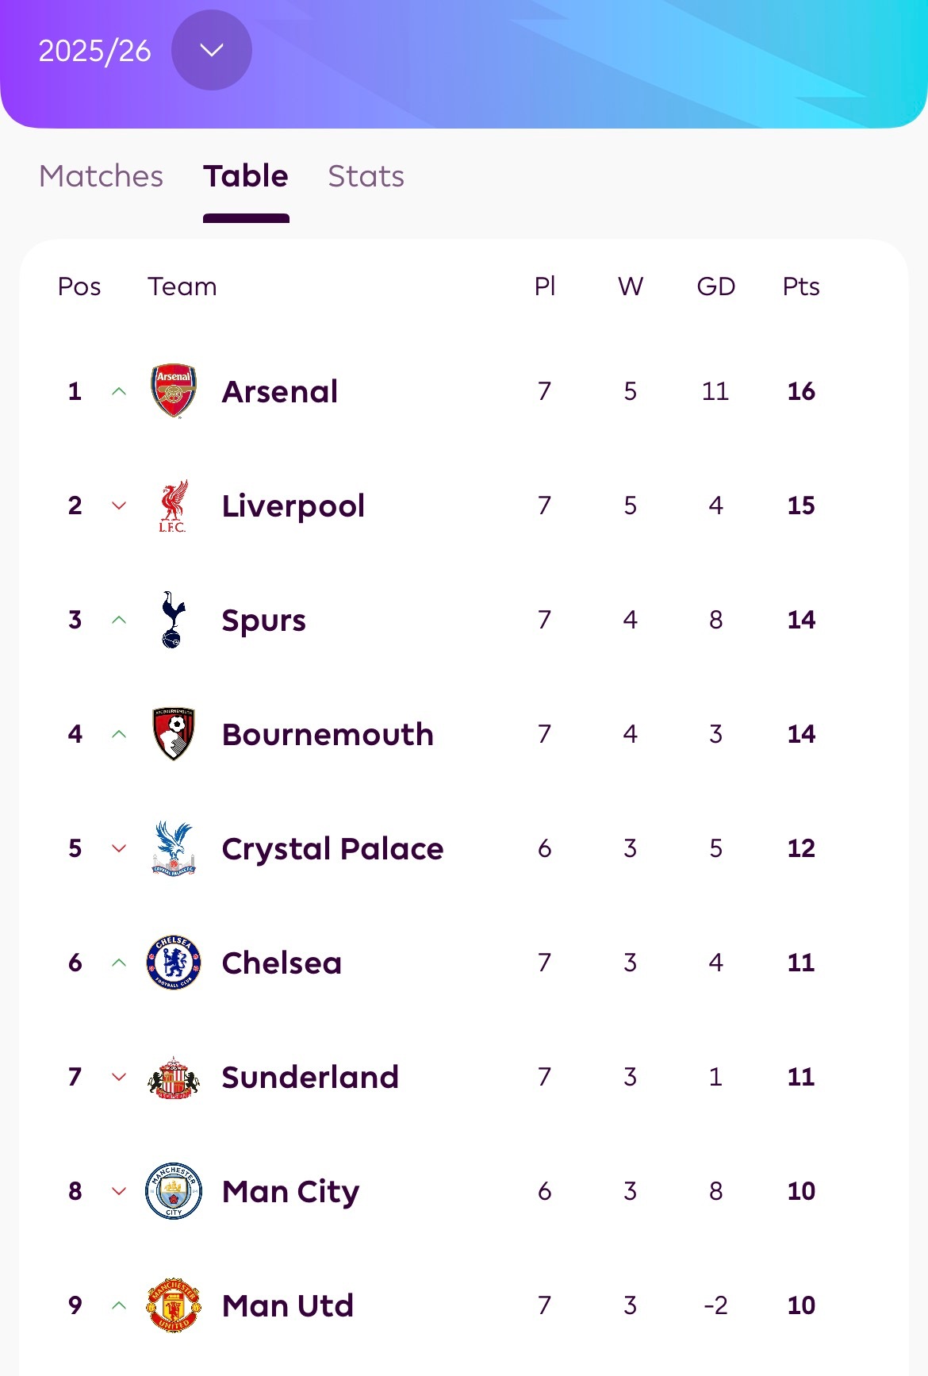928x1376 pixels.
Task: Switch to the Stats tab
Action: (366, 176)
